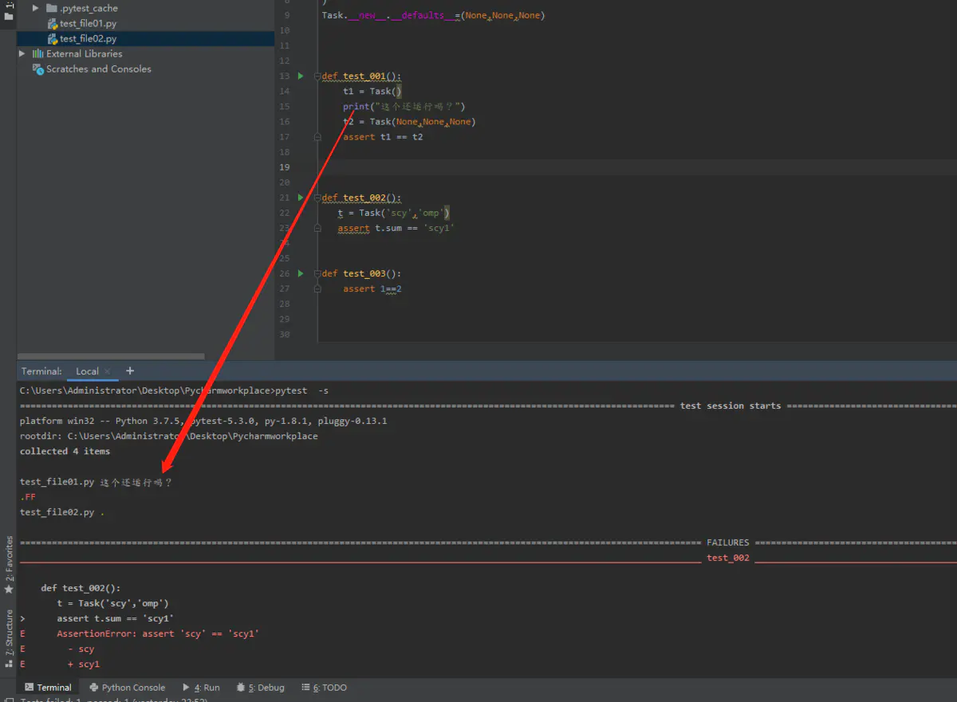Viewport: 957px width, 702px height.
Task: Click the '+ scy1' diff line in terminal
Action: coord(84,664)
